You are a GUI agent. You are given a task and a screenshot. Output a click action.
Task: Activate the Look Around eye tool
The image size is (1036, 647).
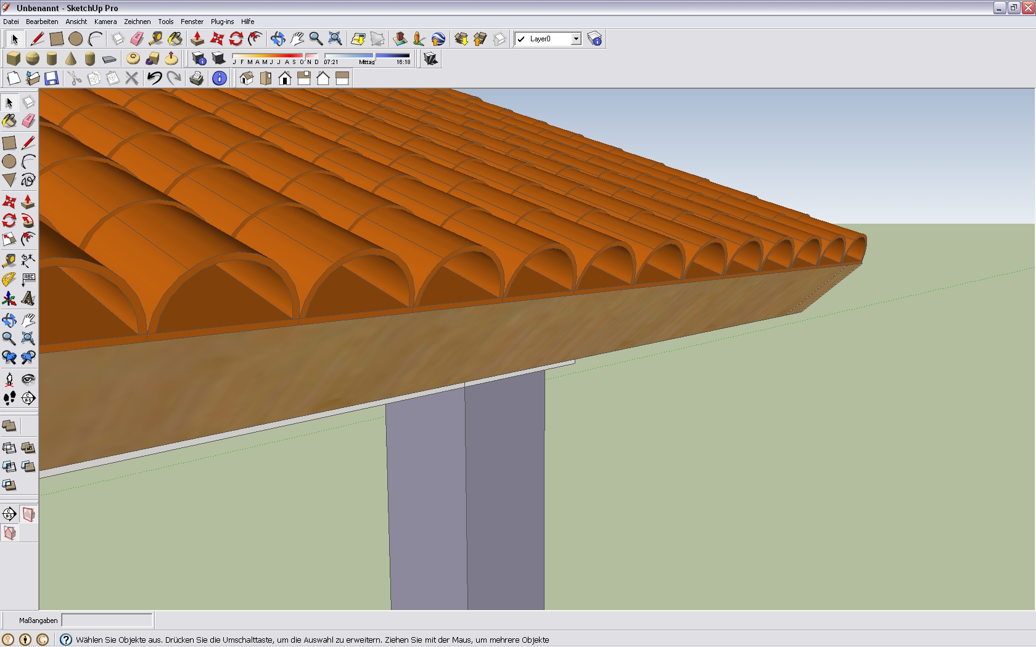pyautogui.click(x=28, y=379)
